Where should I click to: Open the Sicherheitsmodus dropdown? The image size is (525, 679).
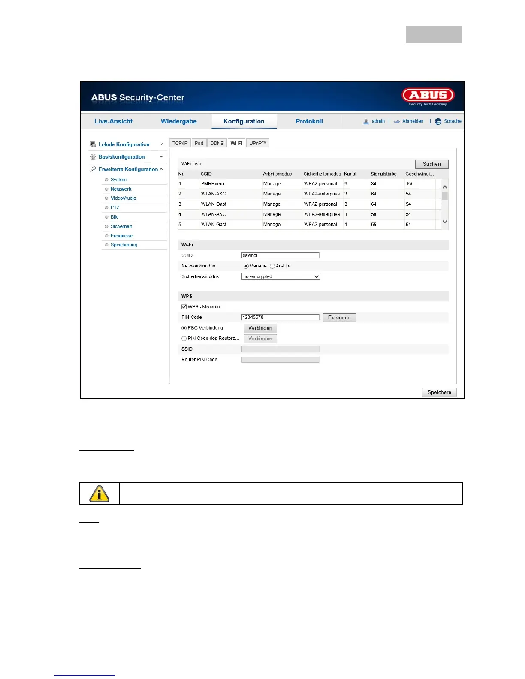coord(281,277)
